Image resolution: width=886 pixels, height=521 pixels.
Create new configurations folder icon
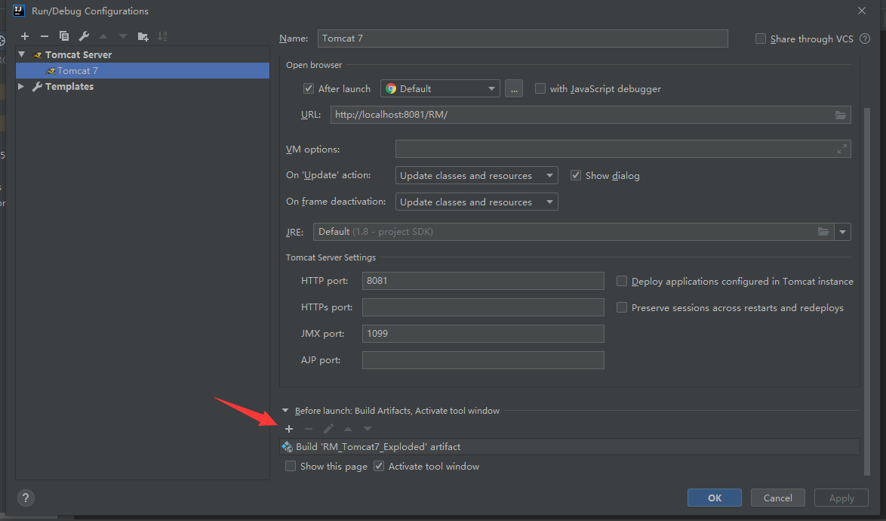coord(143,36)
